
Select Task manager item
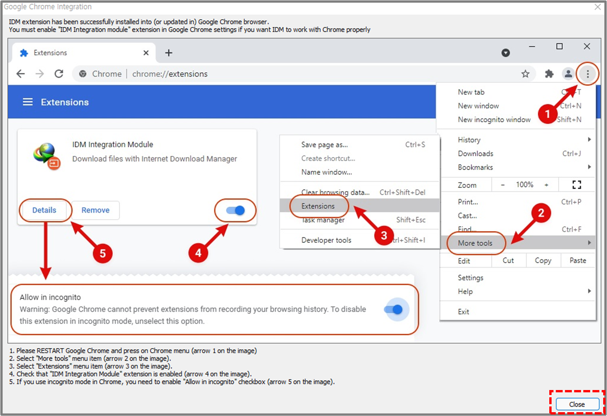point(360,220)
